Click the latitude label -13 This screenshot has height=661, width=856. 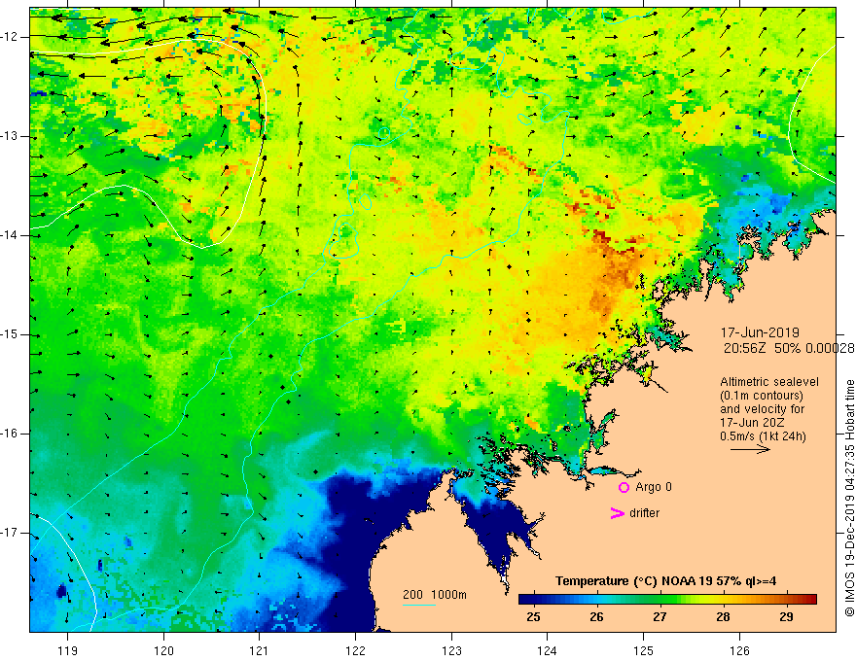pos(11,136)
